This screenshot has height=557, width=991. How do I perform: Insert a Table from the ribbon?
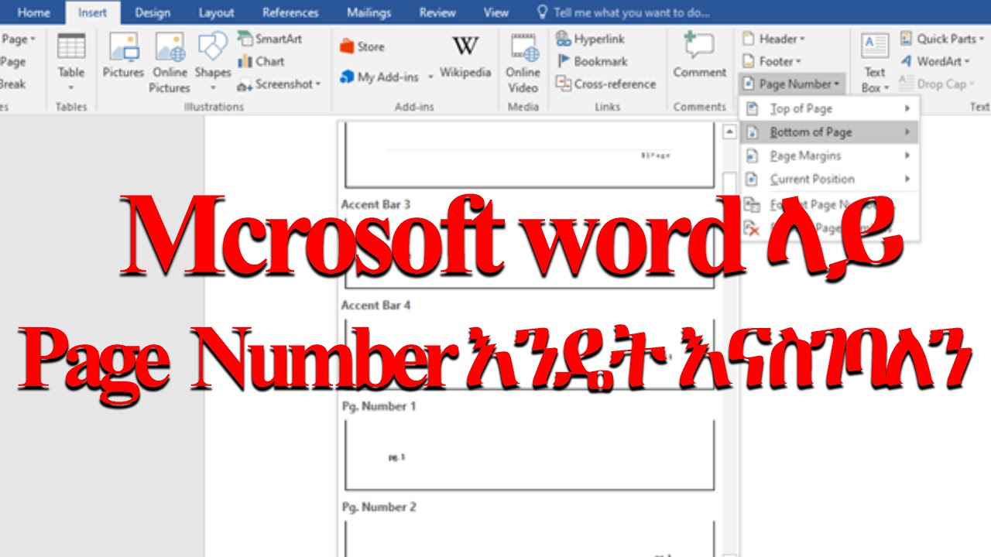point(70,63)
